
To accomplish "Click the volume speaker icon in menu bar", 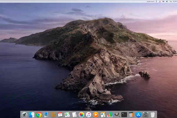I will 167,1.
